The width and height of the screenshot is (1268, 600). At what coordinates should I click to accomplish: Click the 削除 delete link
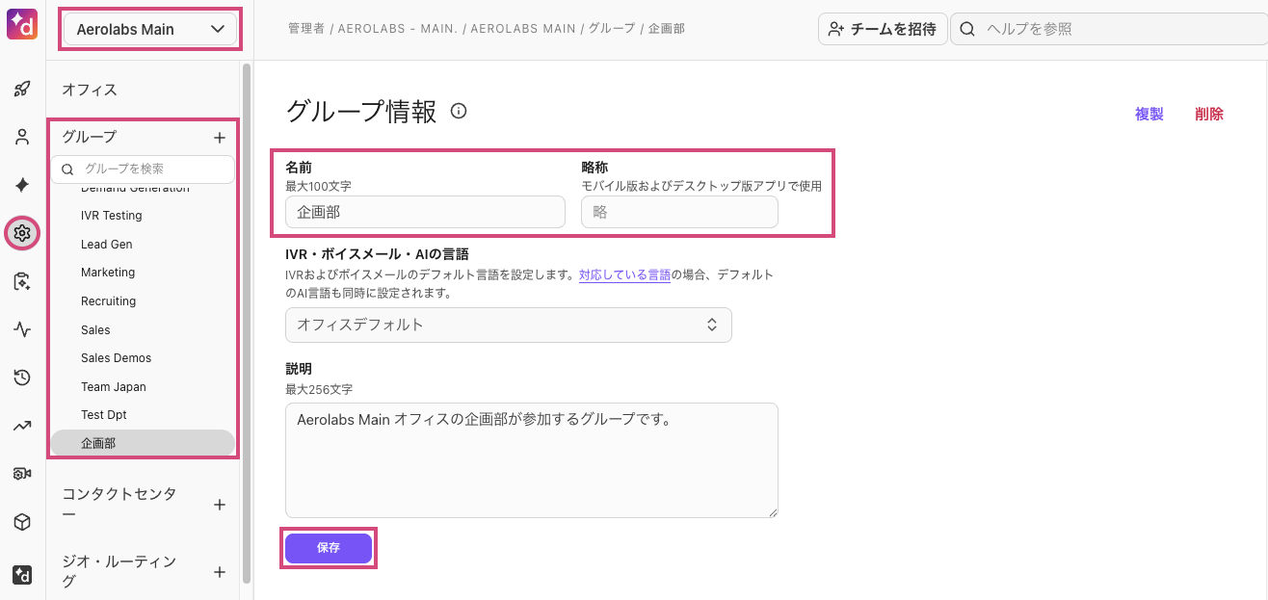point(1208,114)
